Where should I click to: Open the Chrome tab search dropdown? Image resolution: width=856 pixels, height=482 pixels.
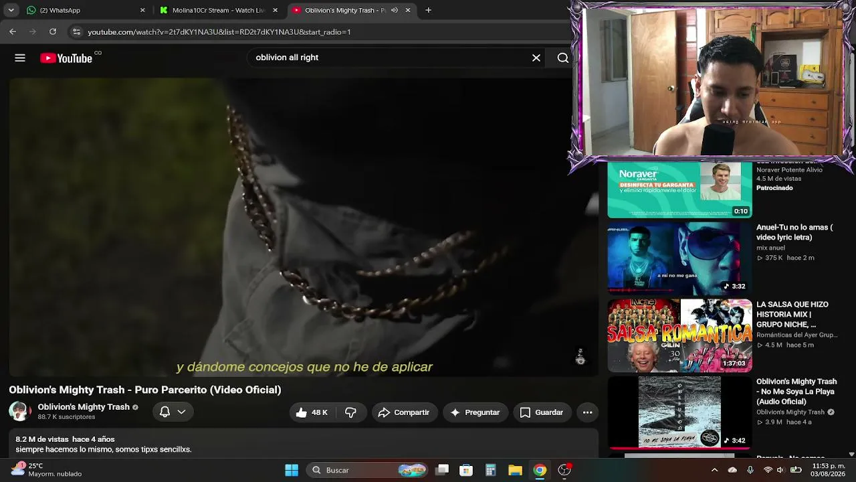coord(11,10)
